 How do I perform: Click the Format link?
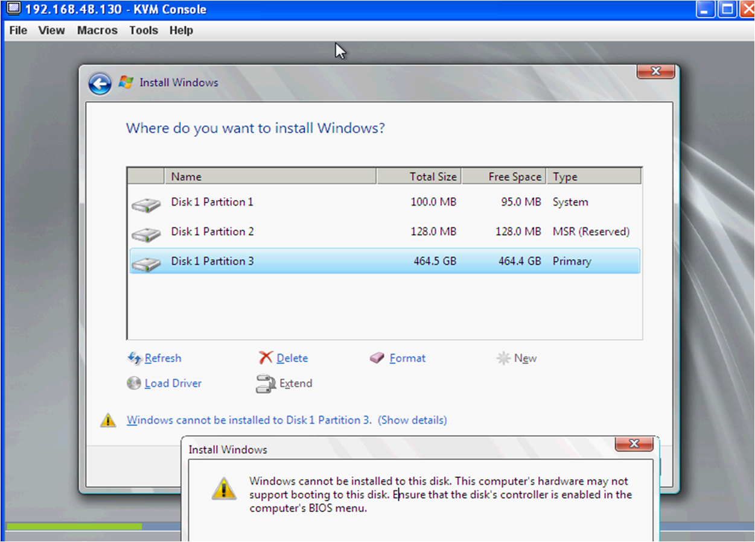coord(407,358)
